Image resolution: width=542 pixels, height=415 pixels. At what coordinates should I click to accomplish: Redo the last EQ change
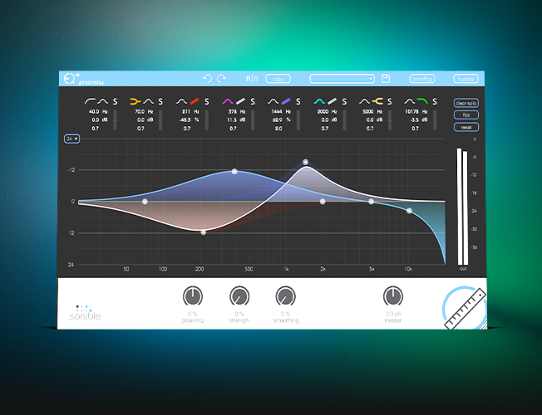point(222,79)
